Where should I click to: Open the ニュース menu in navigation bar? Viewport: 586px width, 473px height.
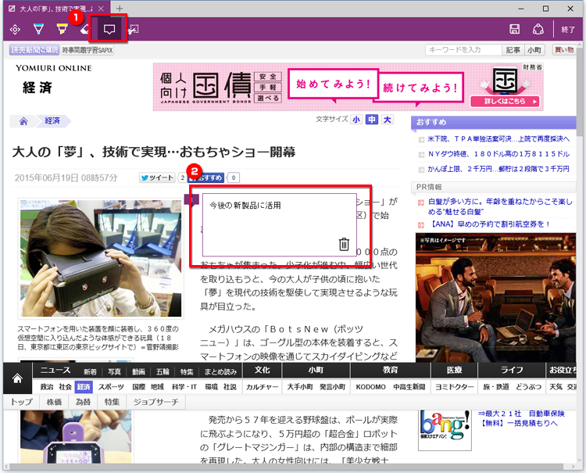tap(55, 370)
